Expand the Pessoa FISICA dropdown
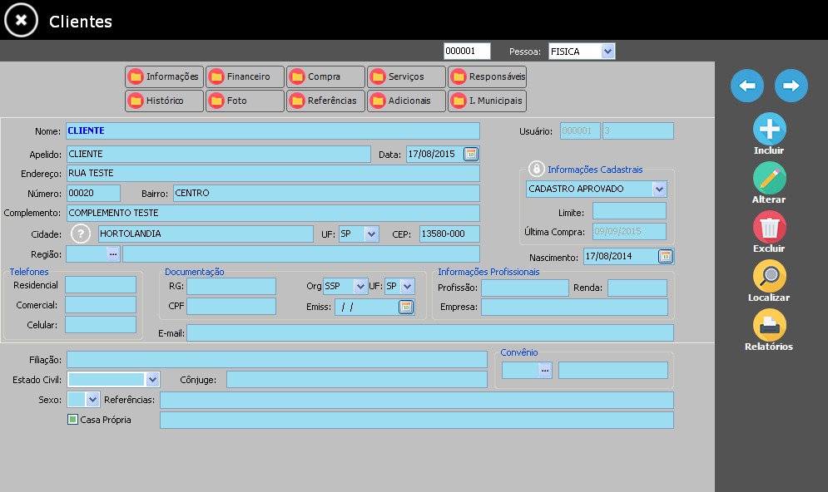The image size is (828, 492). point(607,52)
